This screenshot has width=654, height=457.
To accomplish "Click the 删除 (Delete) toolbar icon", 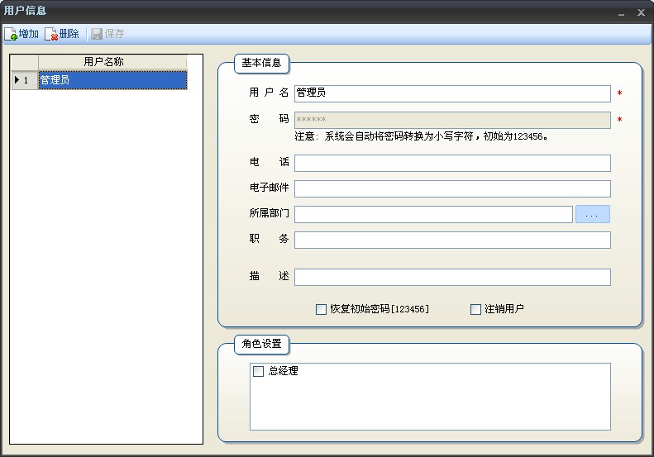I will click(x=51, y=34).
